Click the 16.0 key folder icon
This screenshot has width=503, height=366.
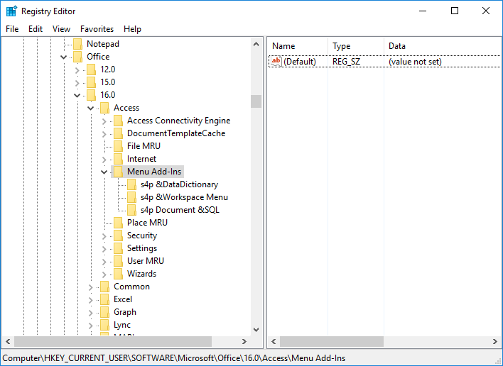(x=91, y=95)
